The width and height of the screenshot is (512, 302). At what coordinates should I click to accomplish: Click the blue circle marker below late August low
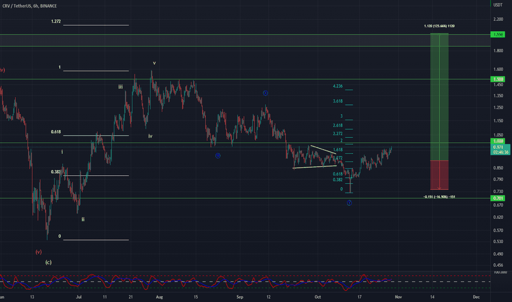click(x=218, y=156)
